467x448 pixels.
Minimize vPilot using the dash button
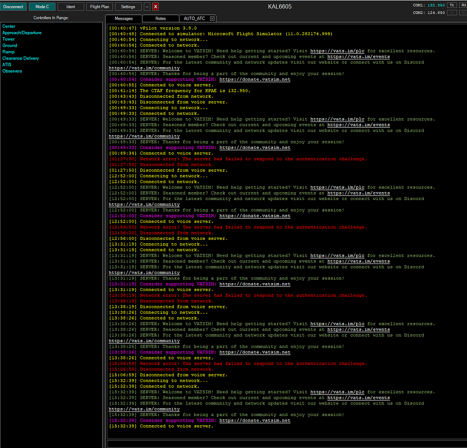[x=147, y=7]
